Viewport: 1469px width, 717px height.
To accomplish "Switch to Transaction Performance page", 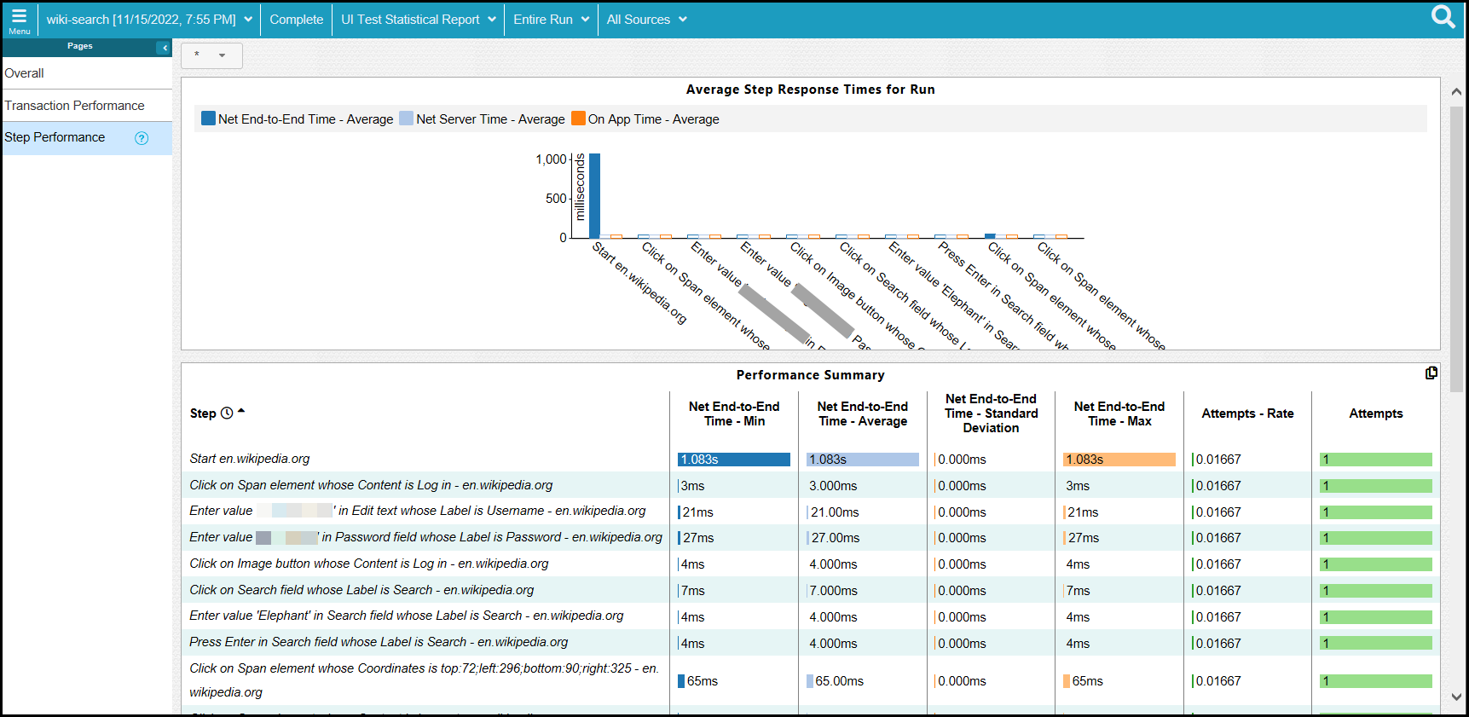I will coord(74,106).
